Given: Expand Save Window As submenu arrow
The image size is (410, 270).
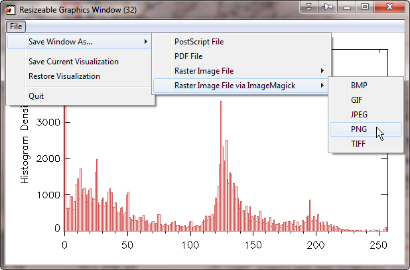Looking at the screenshot, I should pyautogui.click(x=146, y=42).
